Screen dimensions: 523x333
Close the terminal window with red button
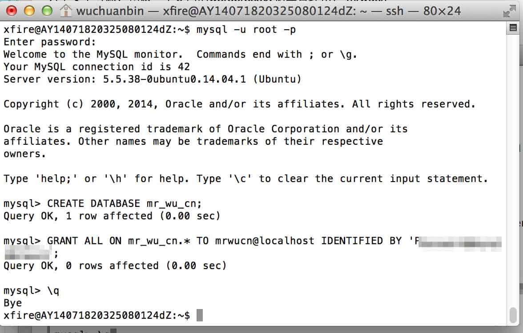tap(12, 11)
